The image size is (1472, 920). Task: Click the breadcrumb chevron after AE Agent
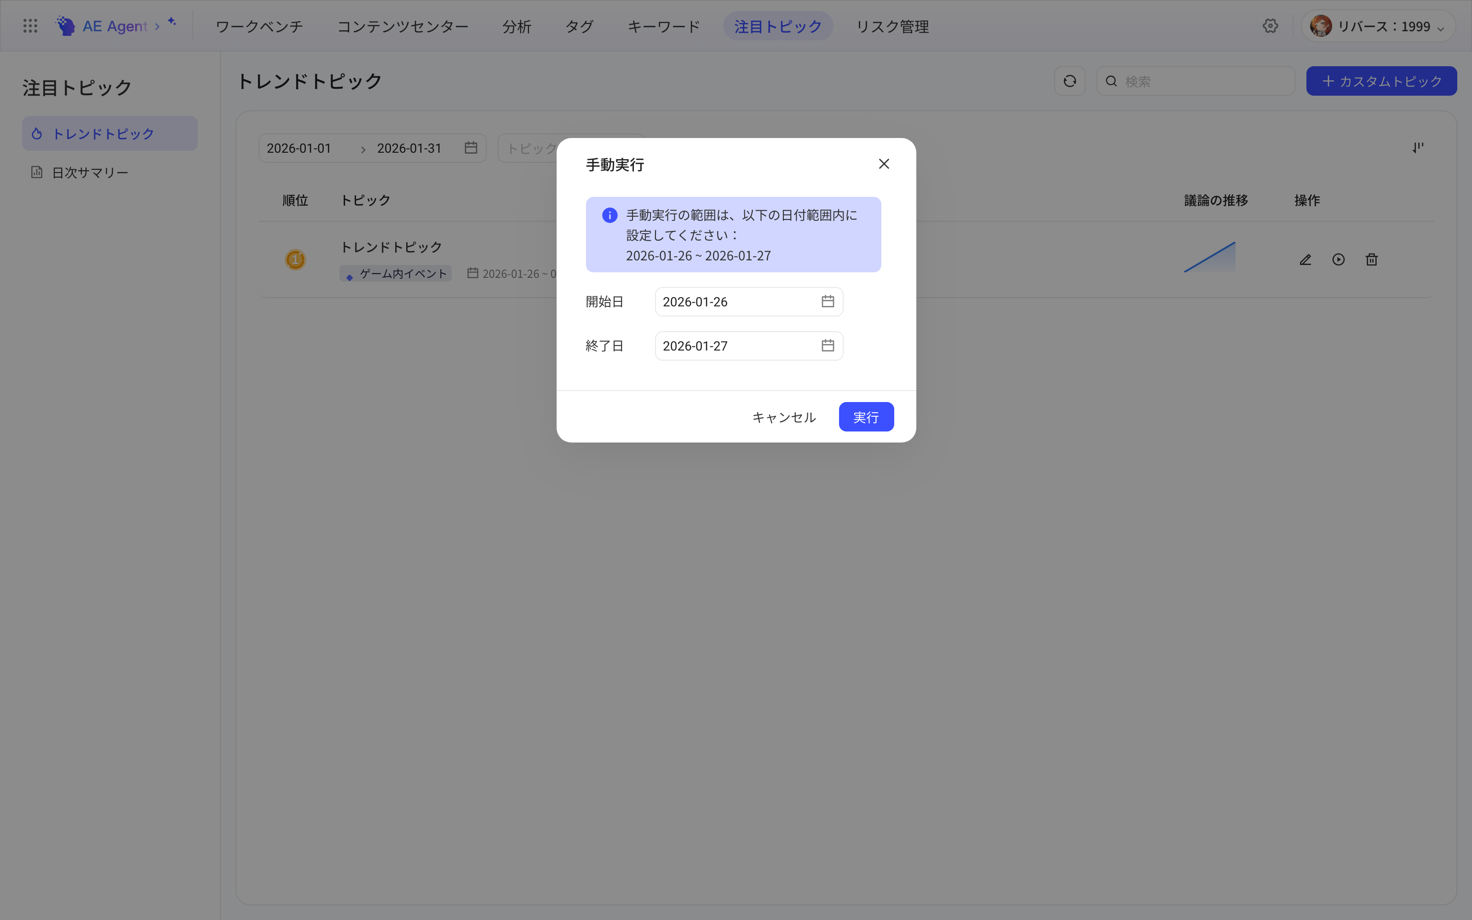(157, 26)
